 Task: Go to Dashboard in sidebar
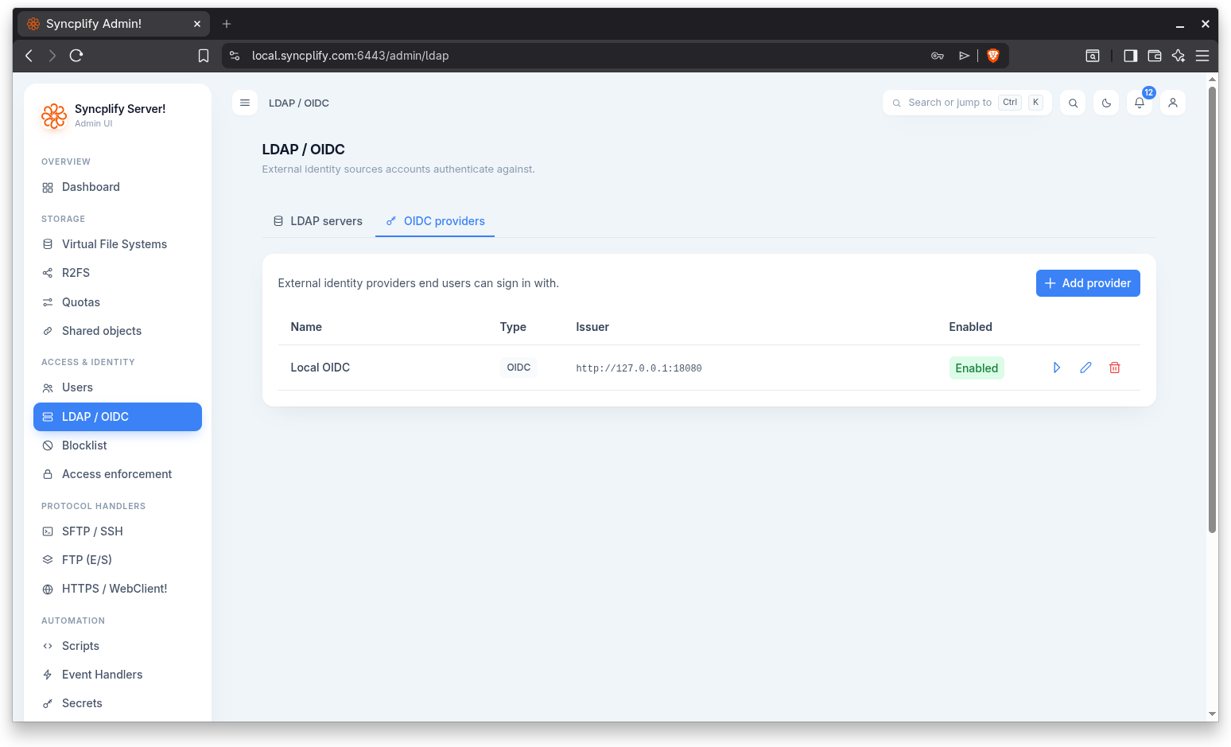pyautogui.click(x=118, y=187)
